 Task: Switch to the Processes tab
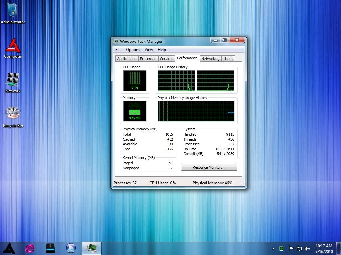148,59
